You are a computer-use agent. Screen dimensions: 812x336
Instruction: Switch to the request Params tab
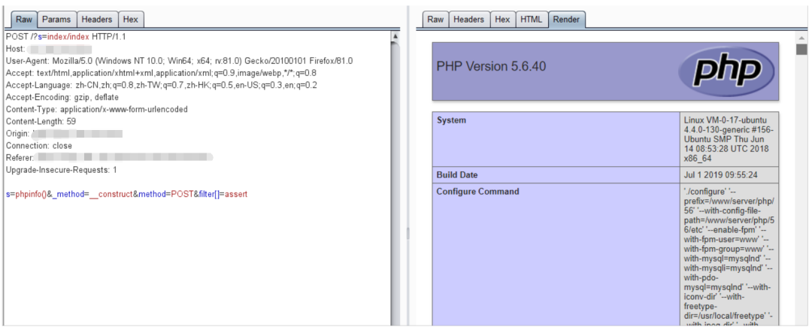coord(55,20)
